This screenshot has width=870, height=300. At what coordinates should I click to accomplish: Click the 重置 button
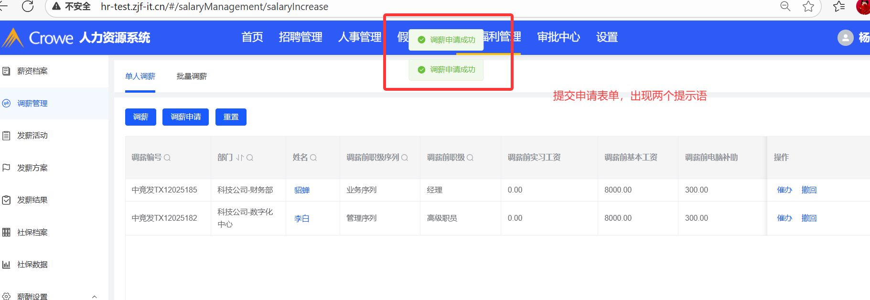click(x=231, y=117)
